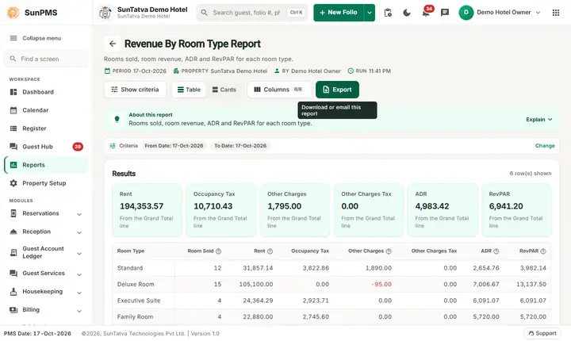
Task: Click Show criteria button
Action: pyautogui.click(x=135, y=90)
